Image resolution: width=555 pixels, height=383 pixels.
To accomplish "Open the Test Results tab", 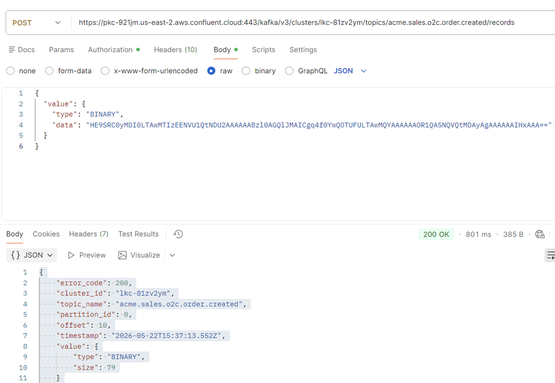I will (138, 234).
